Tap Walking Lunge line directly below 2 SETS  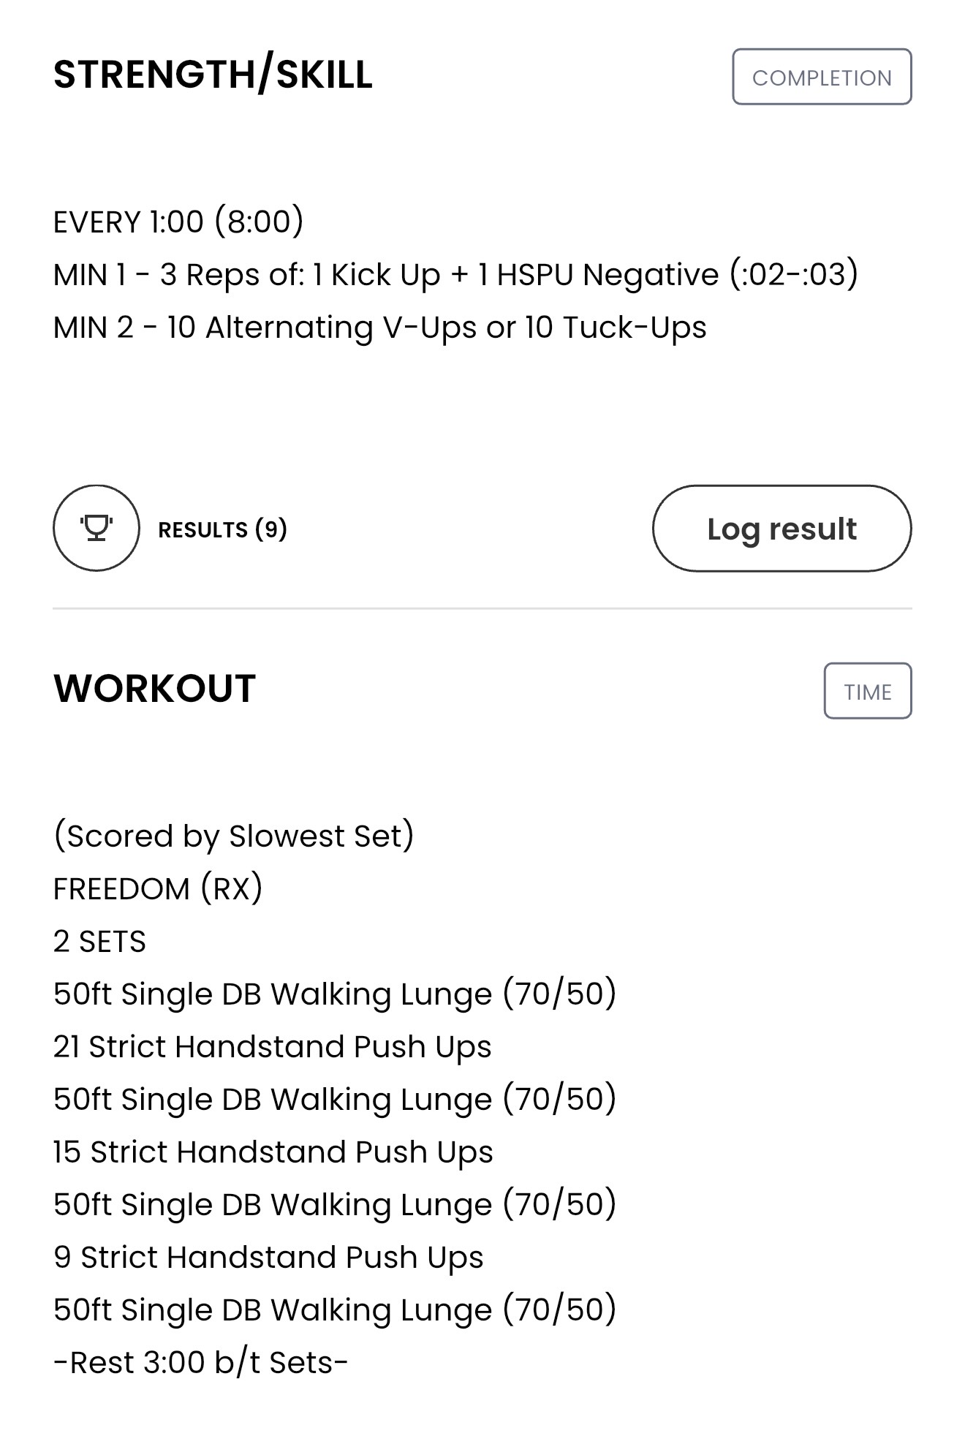coord(335,994)
